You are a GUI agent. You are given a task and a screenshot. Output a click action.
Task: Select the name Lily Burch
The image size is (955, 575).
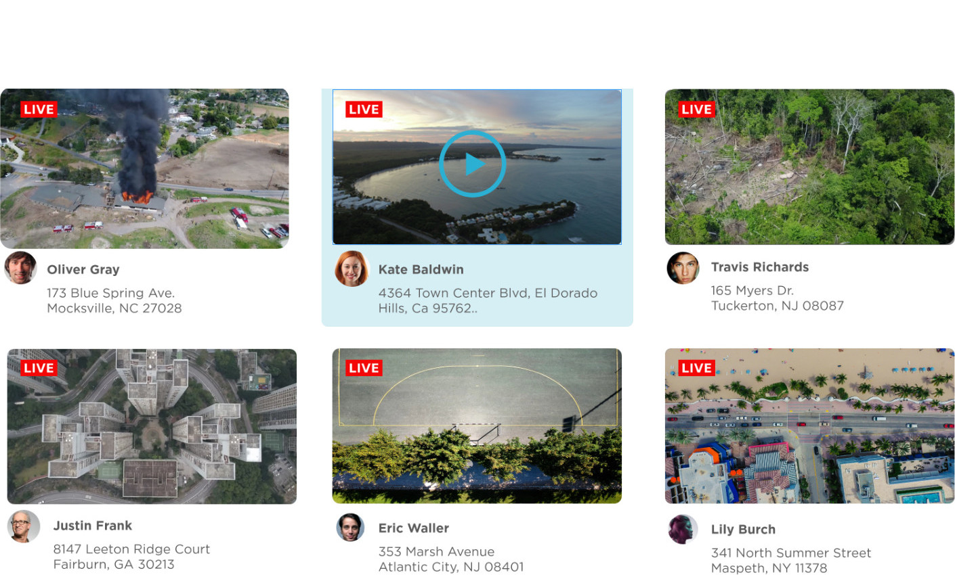(x=743, y=529)
